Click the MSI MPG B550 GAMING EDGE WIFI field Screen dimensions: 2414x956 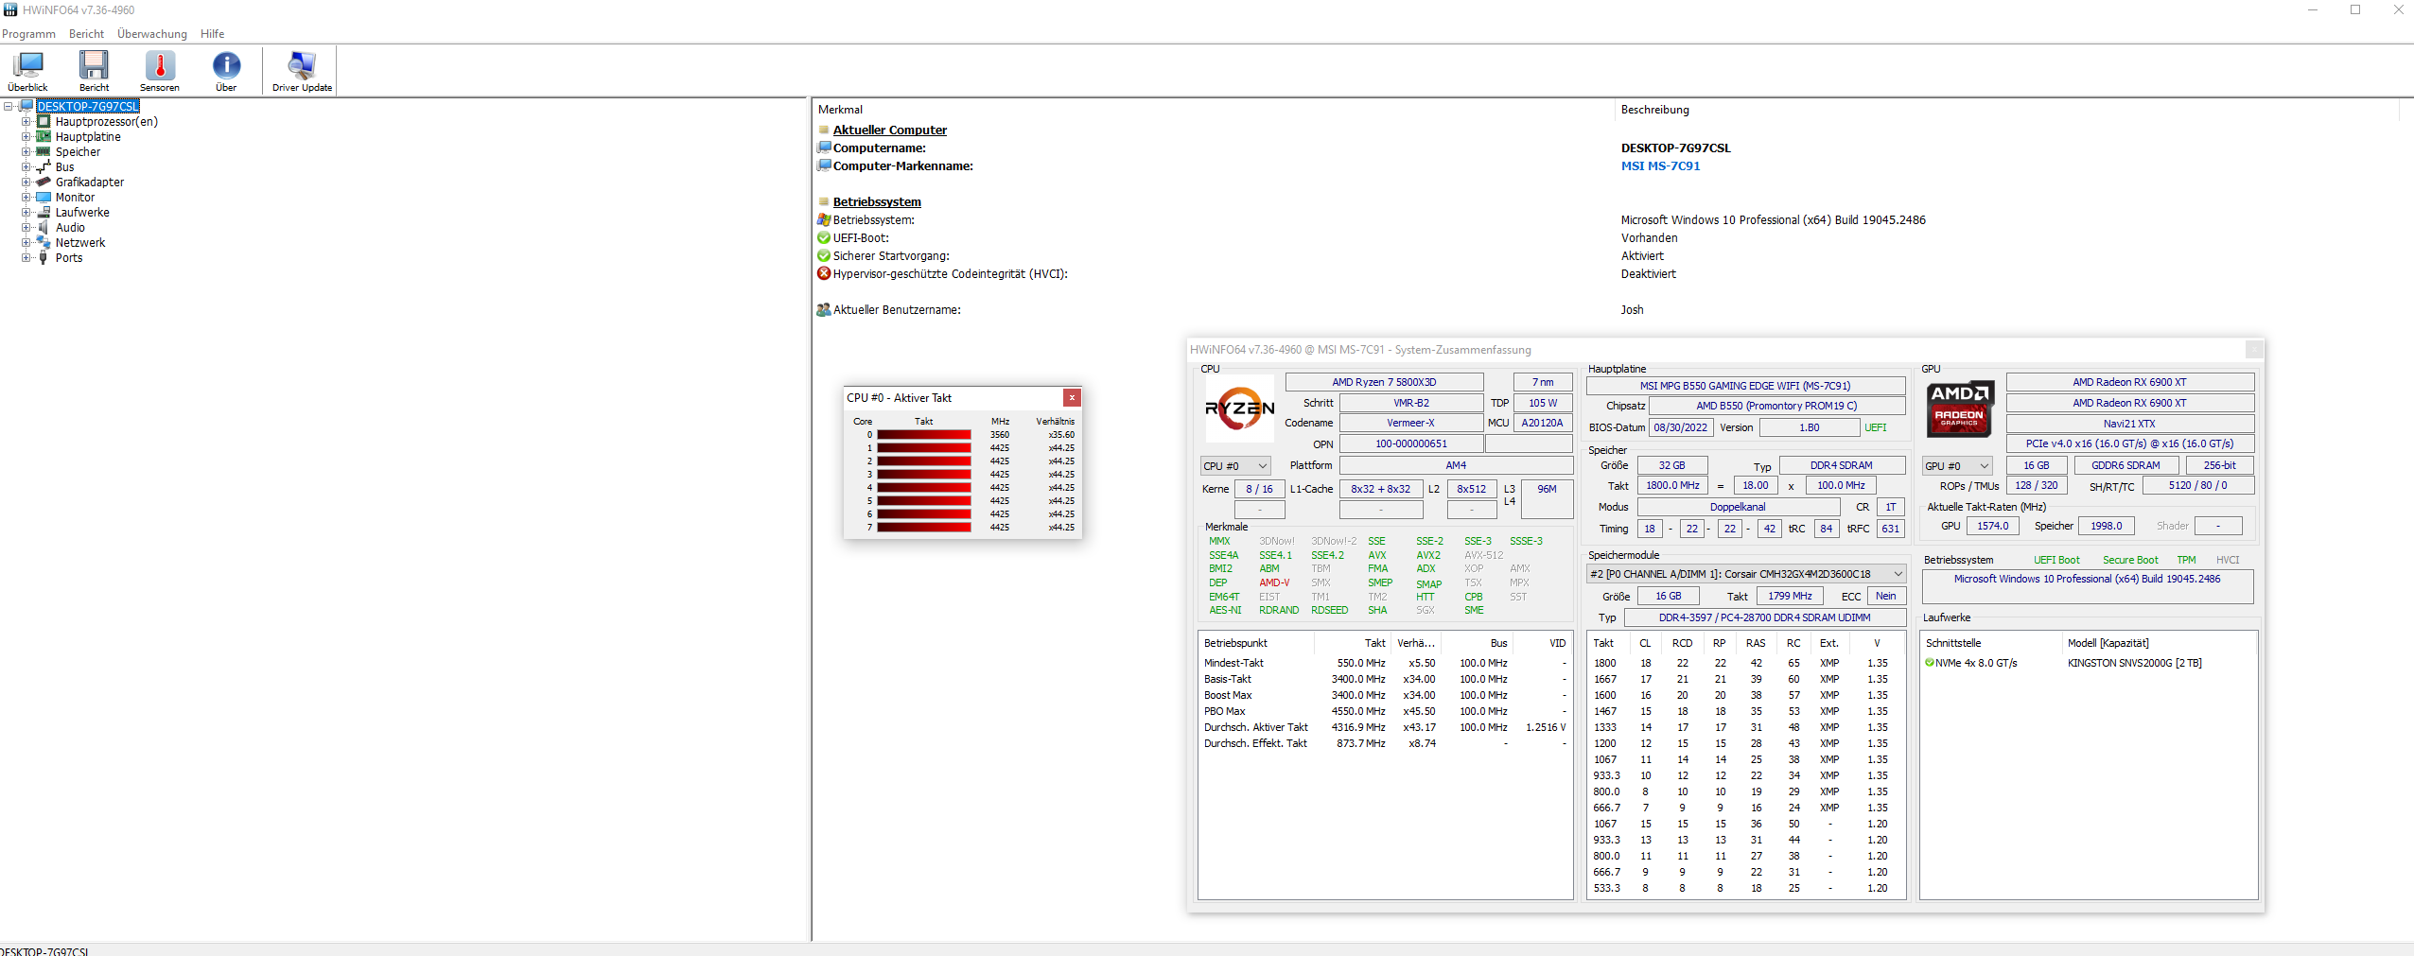click(x=1745, y=386)
